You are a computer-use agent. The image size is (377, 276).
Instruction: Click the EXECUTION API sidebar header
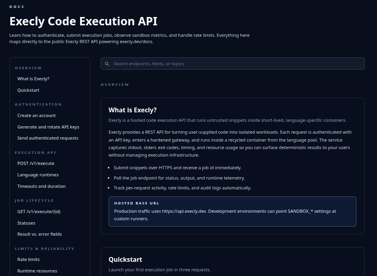35,153
